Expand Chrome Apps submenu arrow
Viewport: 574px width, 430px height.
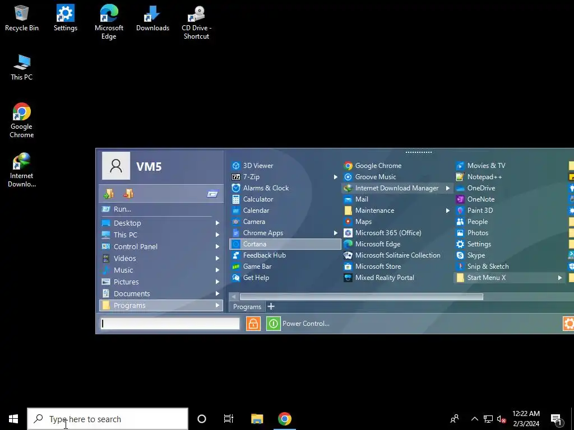pos(335,233)
